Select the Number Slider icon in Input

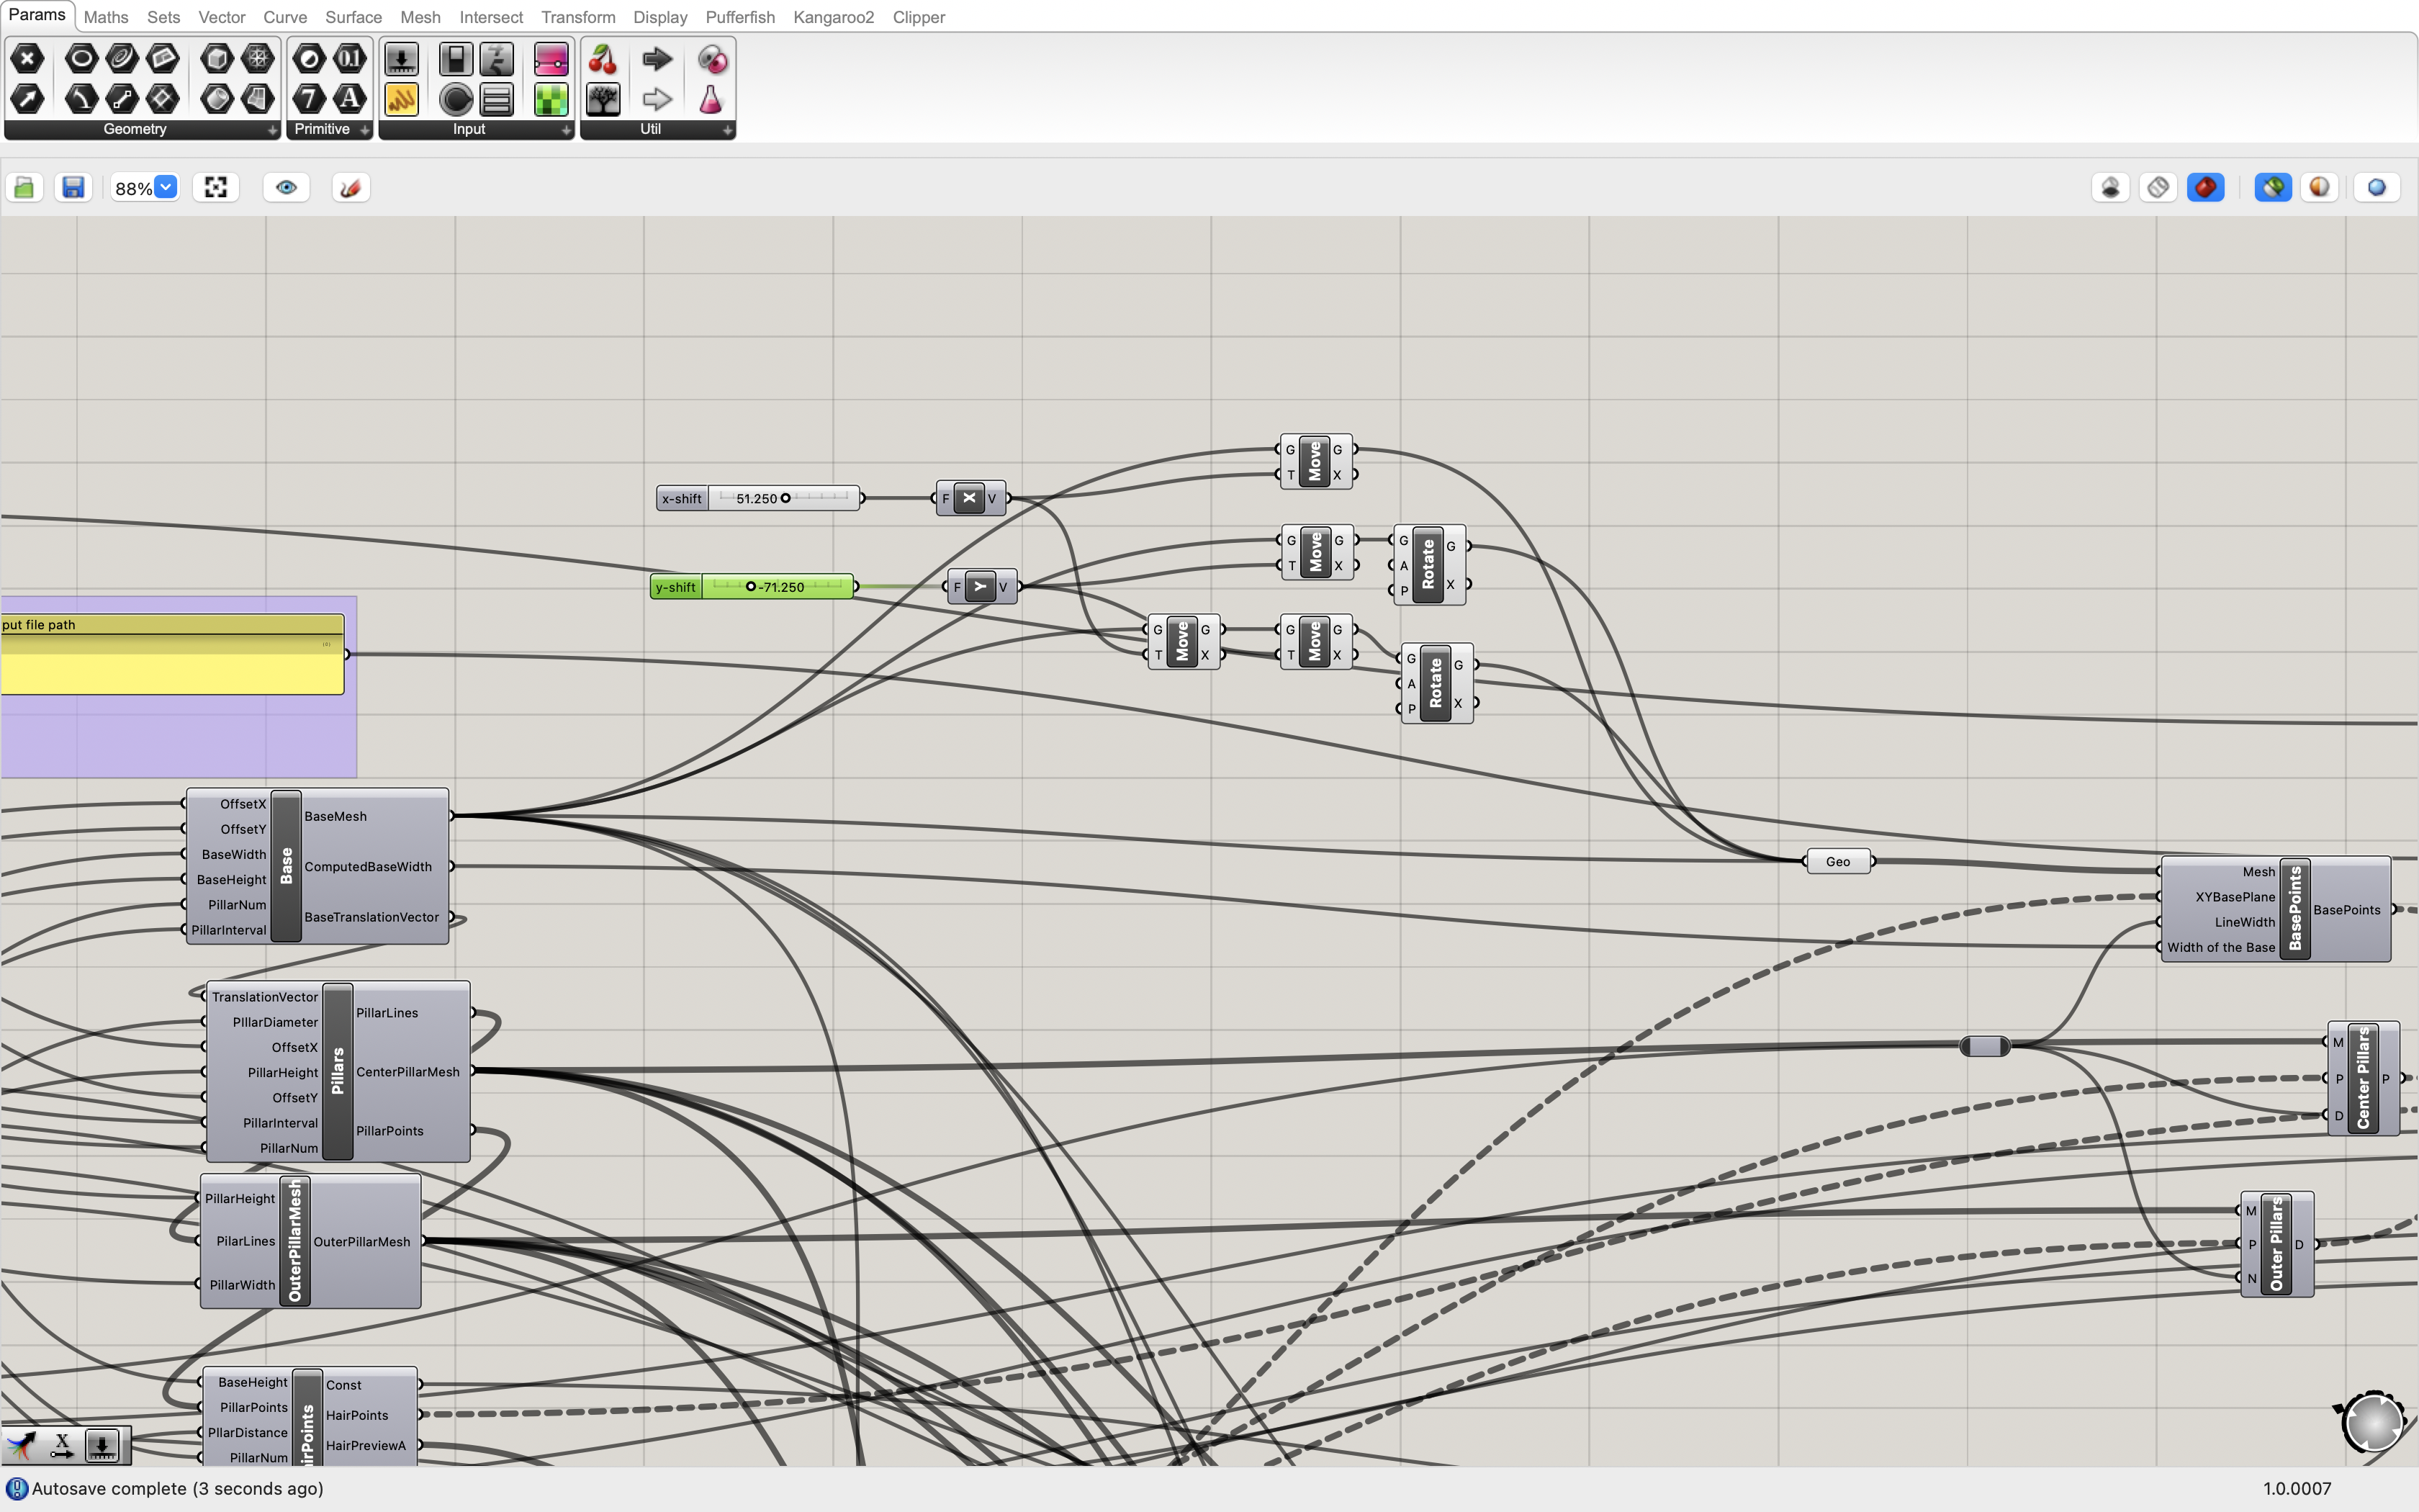402,58
